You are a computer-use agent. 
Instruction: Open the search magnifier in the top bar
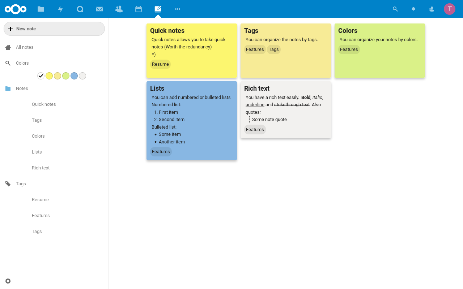(x=395, y=9)
